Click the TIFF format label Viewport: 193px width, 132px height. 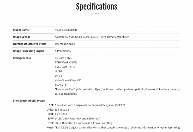click(x=51, y=123)
